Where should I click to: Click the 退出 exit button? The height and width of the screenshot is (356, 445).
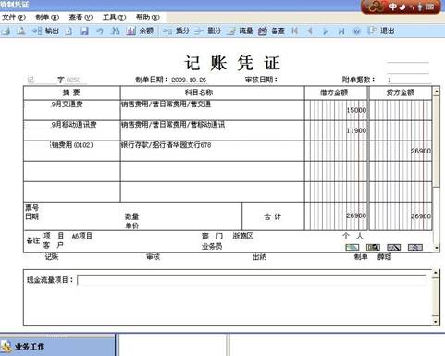(x=381, y=31)
